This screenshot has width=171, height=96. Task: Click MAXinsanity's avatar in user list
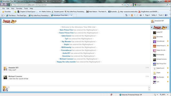click(154, 55)
